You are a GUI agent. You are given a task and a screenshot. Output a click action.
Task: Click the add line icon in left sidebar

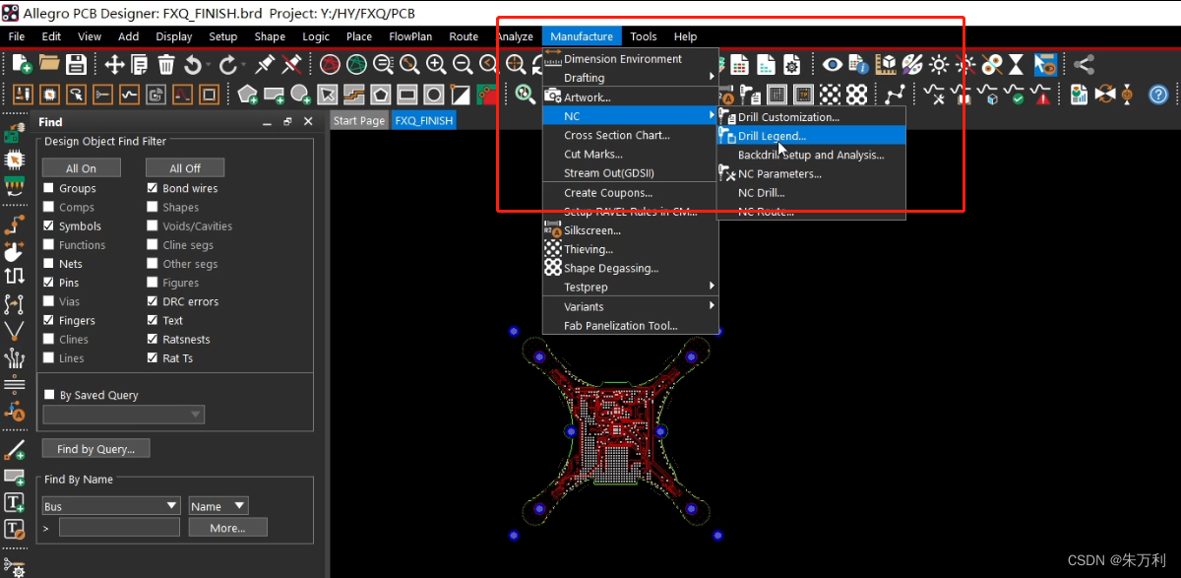[x=14, y=450]
